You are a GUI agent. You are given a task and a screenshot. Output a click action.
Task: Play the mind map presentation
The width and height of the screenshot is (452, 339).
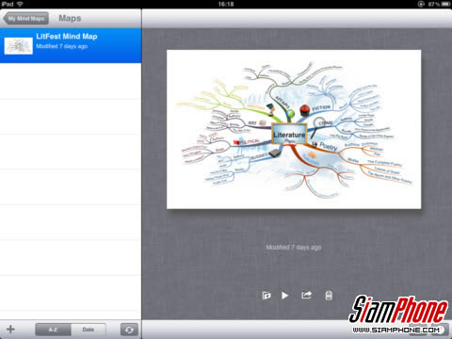[285, 296]
